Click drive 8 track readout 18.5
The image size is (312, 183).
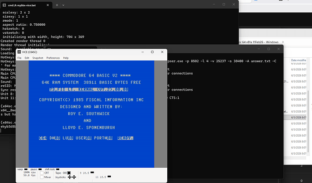click(86, 173)
